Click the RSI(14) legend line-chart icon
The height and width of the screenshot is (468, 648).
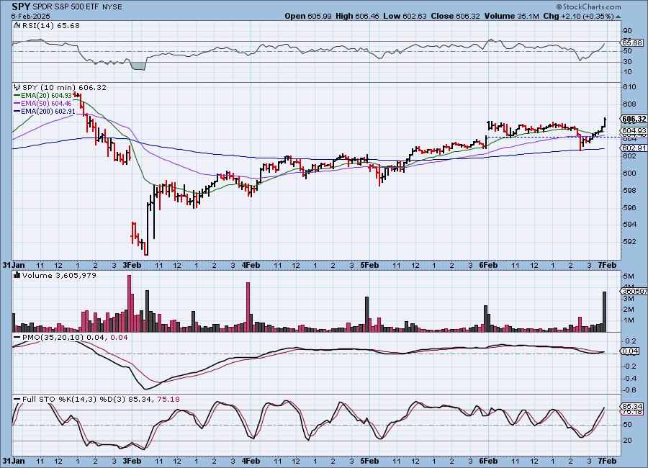[x=17, y=25]
